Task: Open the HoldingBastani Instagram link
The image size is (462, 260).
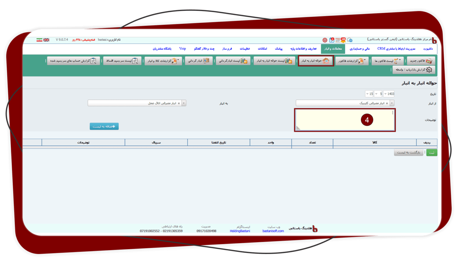Action: 240,231
